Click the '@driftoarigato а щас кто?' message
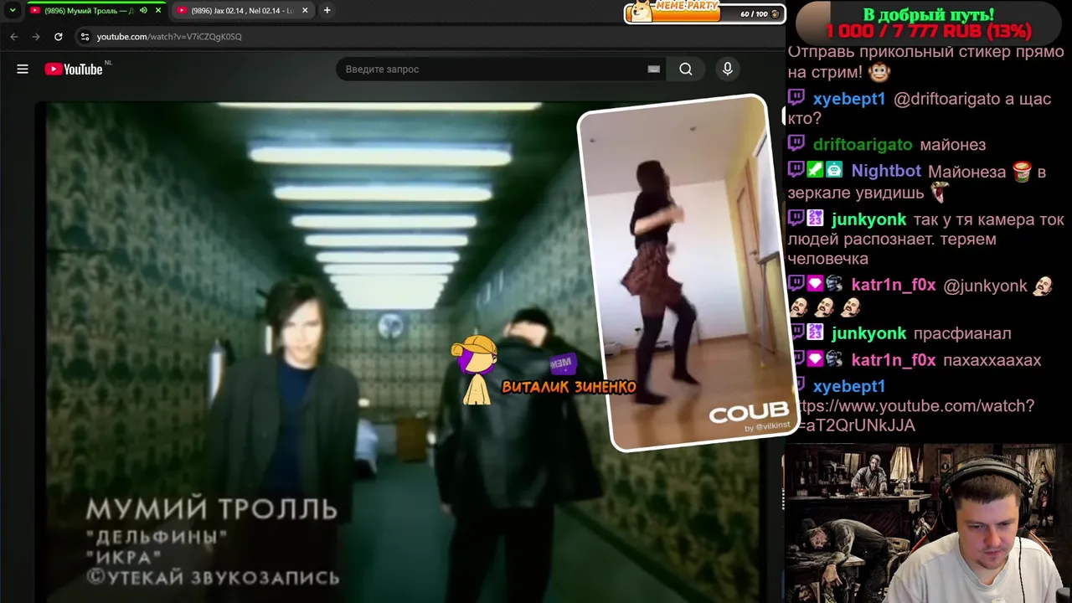 coord(920,109)
